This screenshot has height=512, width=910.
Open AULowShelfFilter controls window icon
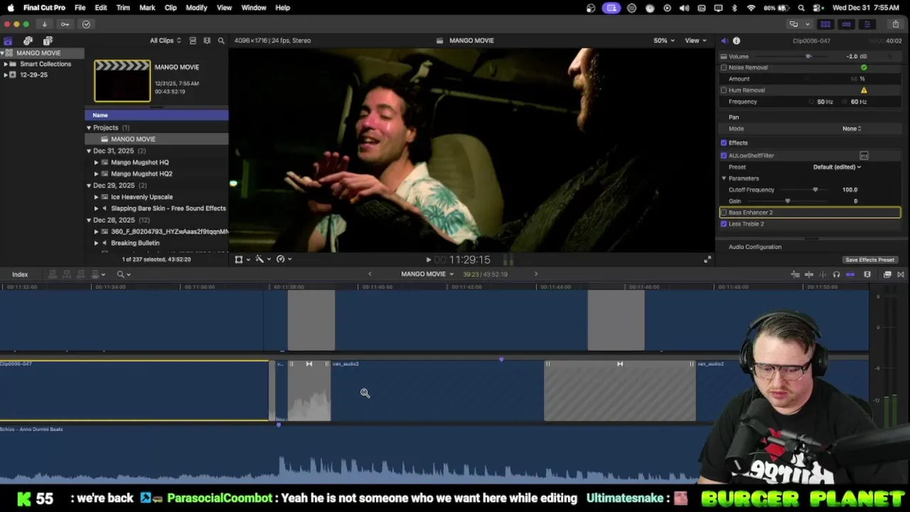(x=864, y=156)
